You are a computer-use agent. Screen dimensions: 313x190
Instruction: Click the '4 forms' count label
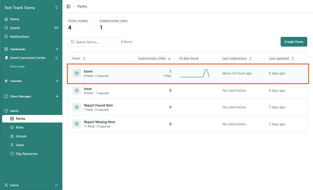tap(126, 42)
